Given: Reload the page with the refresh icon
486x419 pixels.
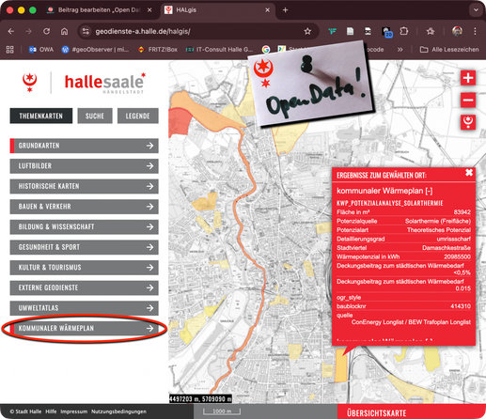Looking at the screenshot, I should 46,31.
